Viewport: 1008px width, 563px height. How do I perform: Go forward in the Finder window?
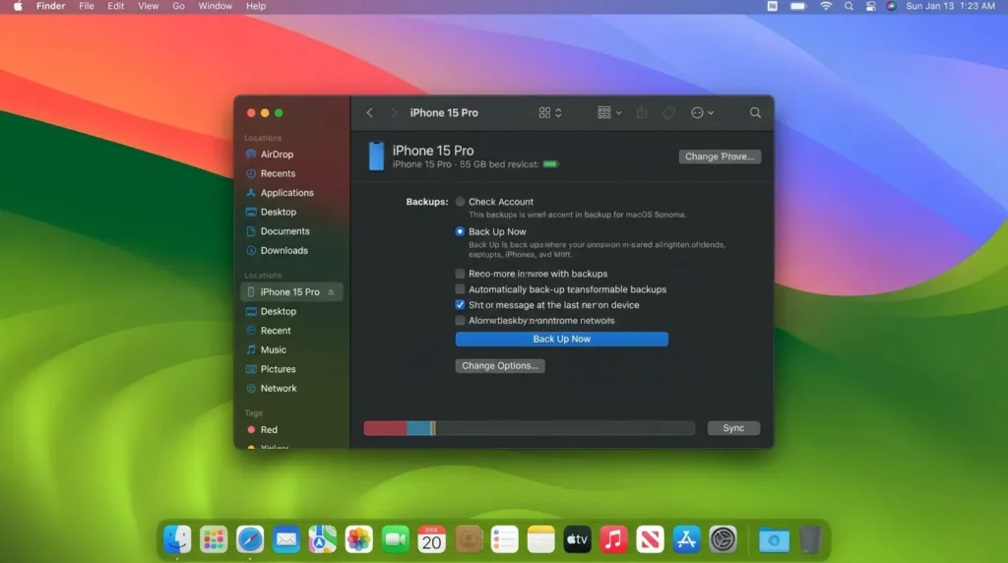394,112
